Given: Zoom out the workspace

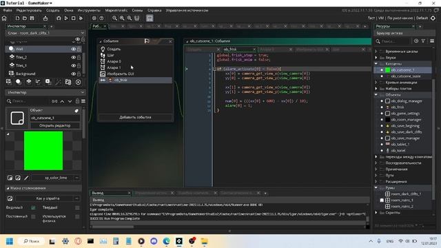Looking at the screenshot, I should tap(115, 19).
